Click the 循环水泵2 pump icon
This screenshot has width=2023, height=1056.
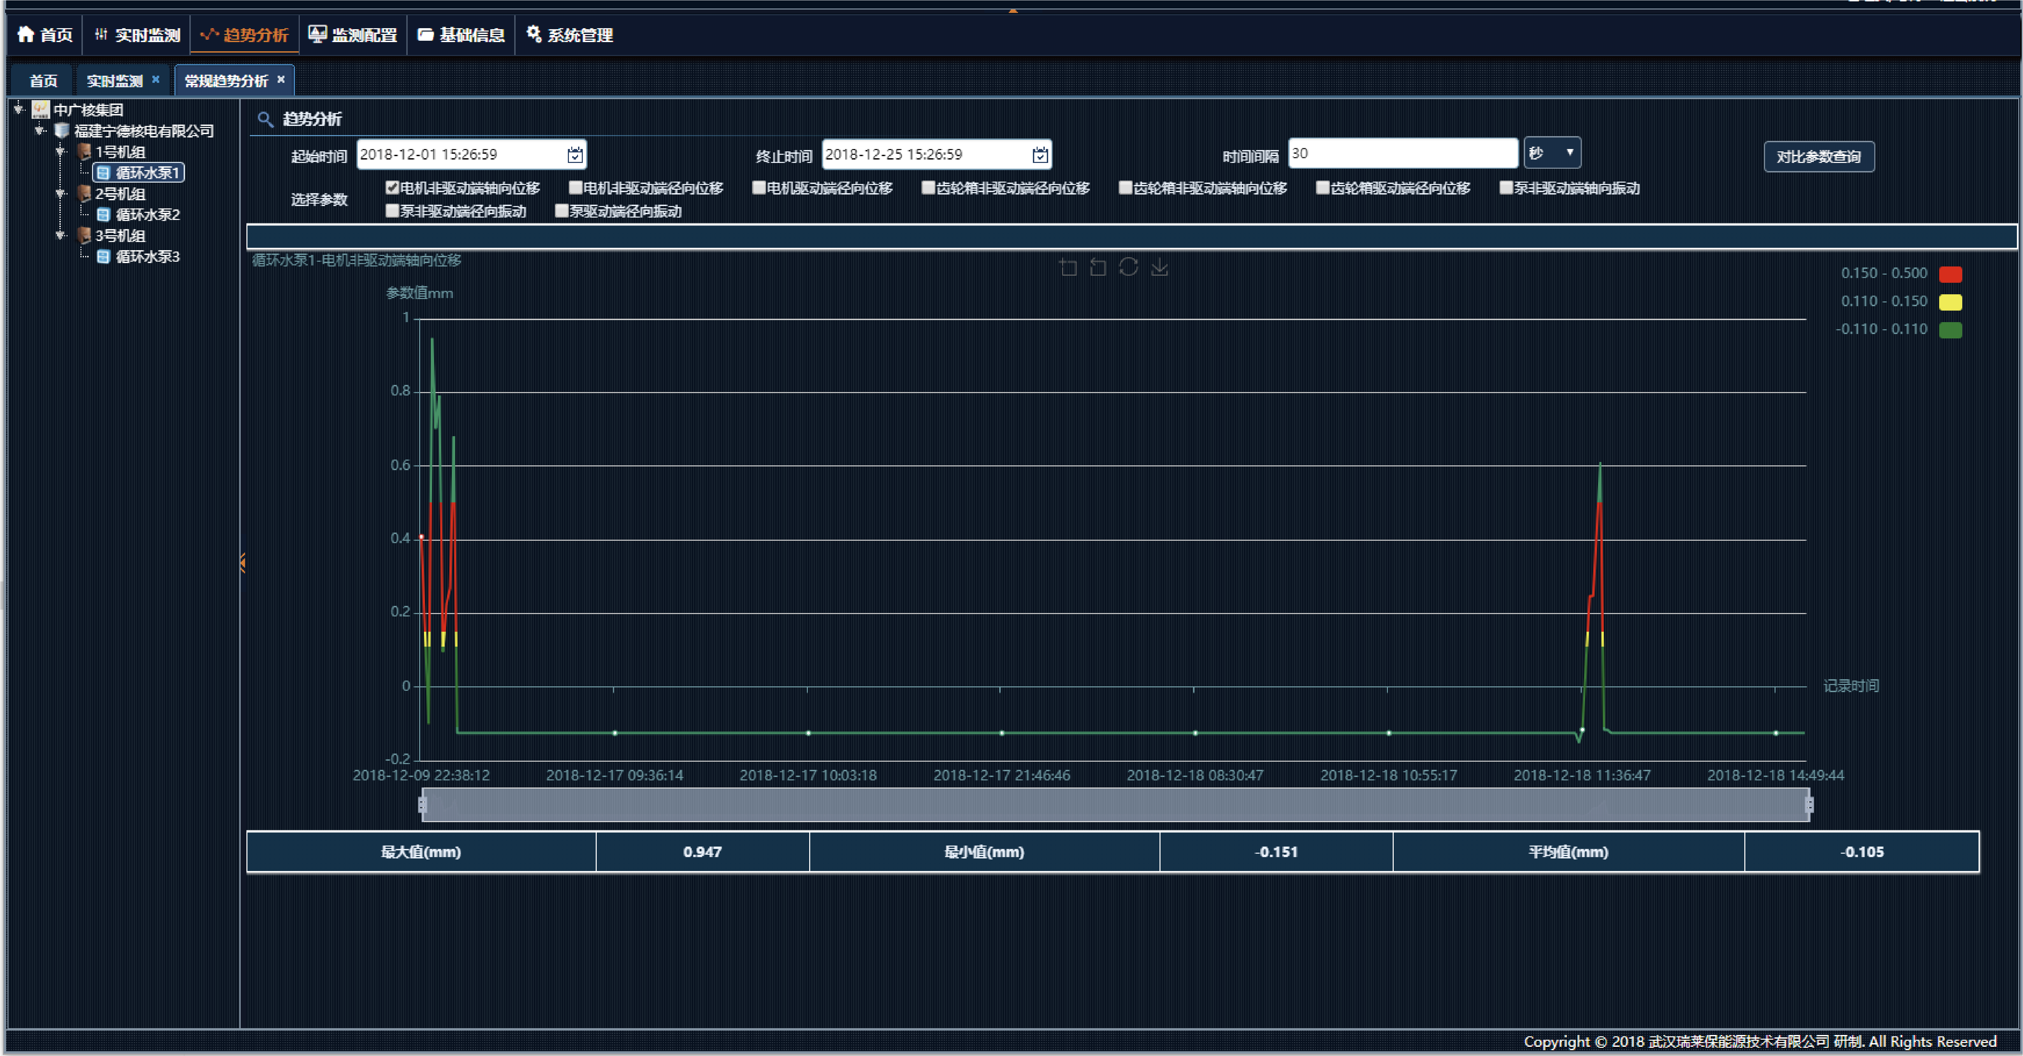tap(103, 214)
